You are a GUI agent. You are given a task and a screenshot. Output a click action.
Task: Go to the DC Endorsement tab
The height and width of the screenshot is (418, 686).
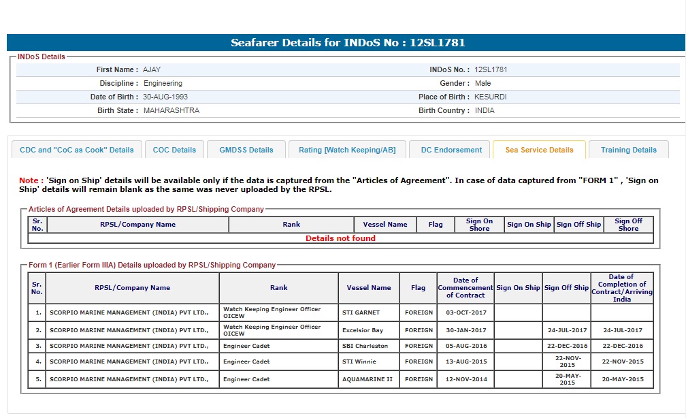coord(451,150)
